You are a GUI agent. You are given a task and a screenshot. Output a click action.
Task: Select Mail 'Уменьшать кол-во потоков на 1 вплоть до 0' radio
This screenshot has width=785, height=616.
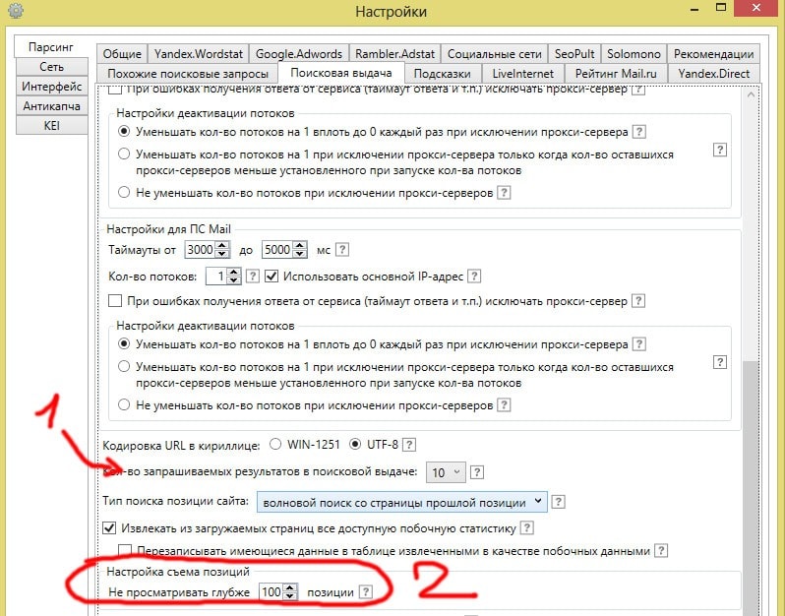[124, 344]
